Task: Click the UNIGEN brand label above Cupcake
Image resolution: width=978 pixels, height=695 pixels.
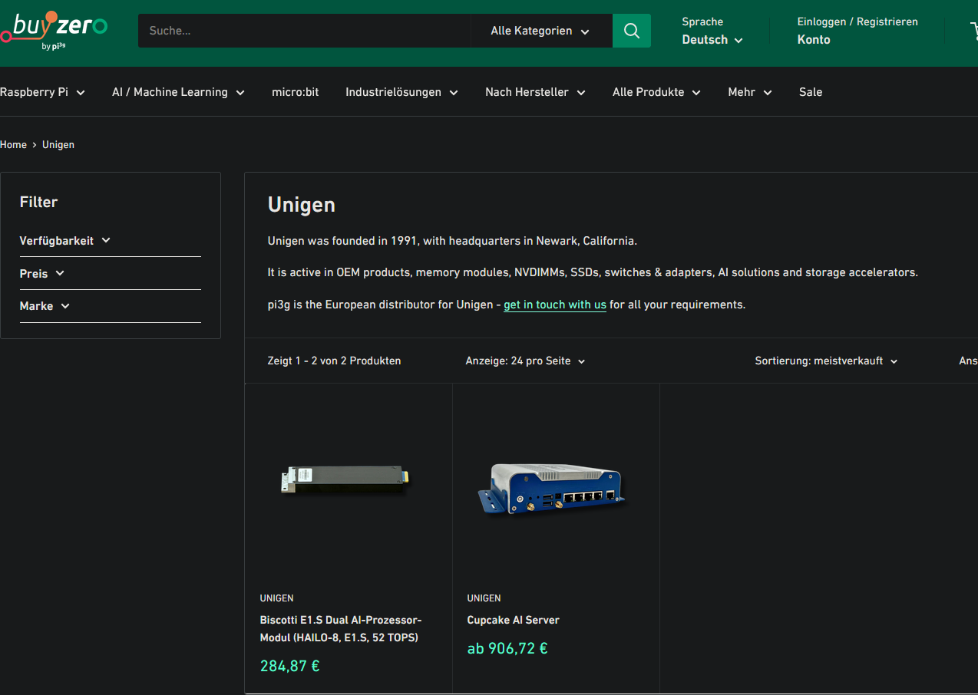Action: (x=484, y=598)
